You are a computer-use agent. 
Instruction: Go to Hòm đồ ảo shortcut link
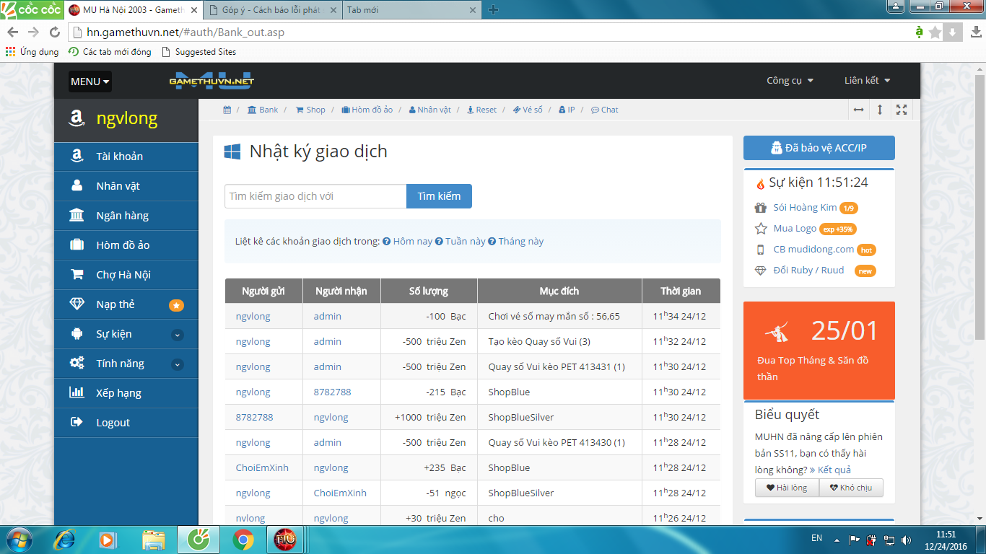tap(367, 110)
